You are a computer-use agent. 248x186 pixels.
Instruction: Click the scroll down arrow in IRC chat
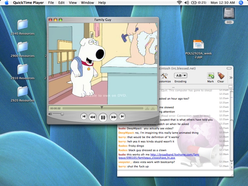click(232, 167)
